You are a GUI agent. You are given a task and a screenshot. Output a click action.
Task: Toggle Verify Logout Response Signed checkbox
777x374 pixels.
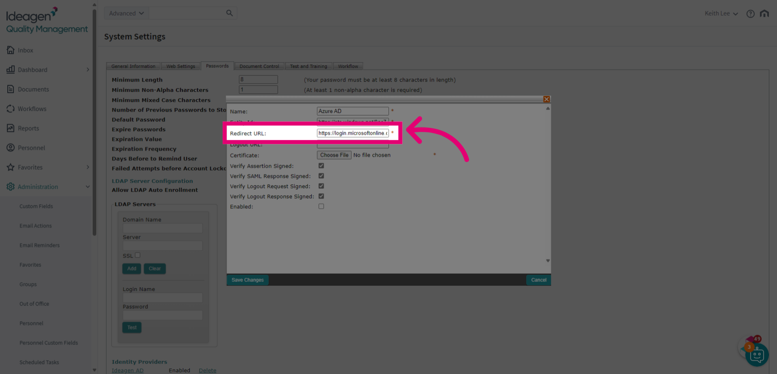[321, 196]
